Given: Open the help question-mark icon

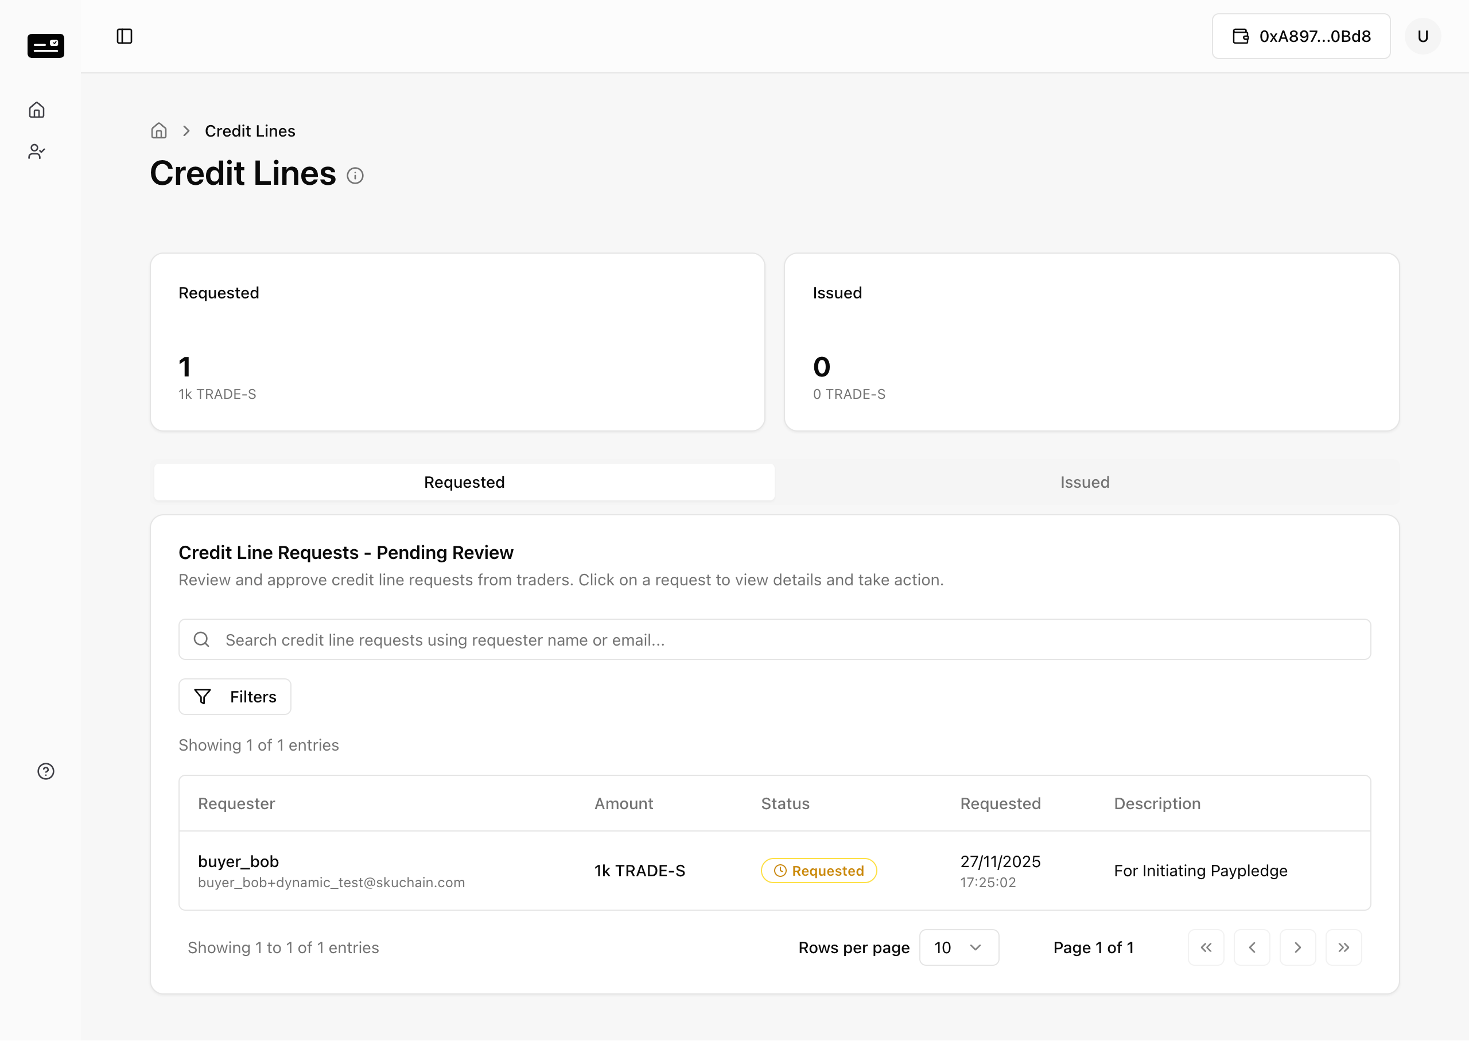Looking at the screenshot, I should pyautogui.click(x=45, y=771).
